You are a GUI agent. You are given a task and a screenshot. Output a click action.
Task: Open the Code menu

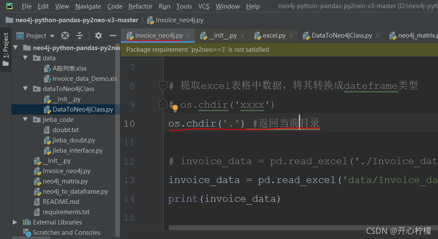point(115,6)
